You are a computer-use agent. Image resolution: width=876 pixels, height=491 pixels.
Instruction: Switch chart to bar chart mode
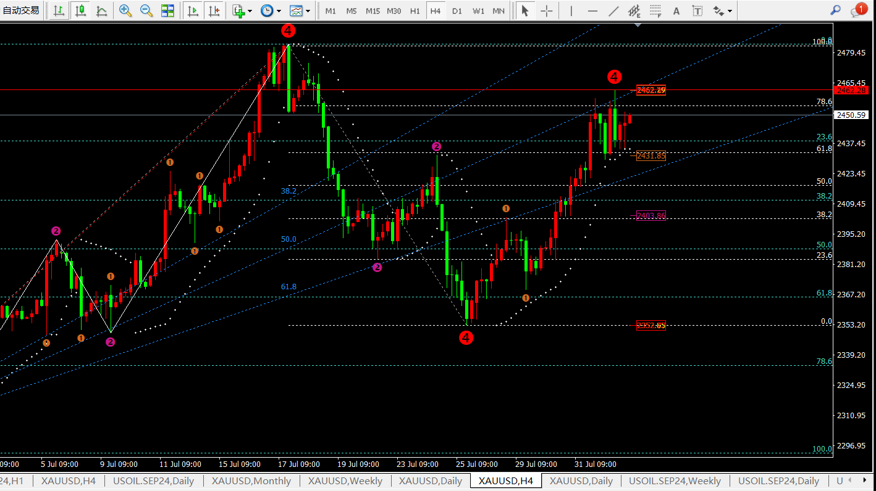pos(59,10)
